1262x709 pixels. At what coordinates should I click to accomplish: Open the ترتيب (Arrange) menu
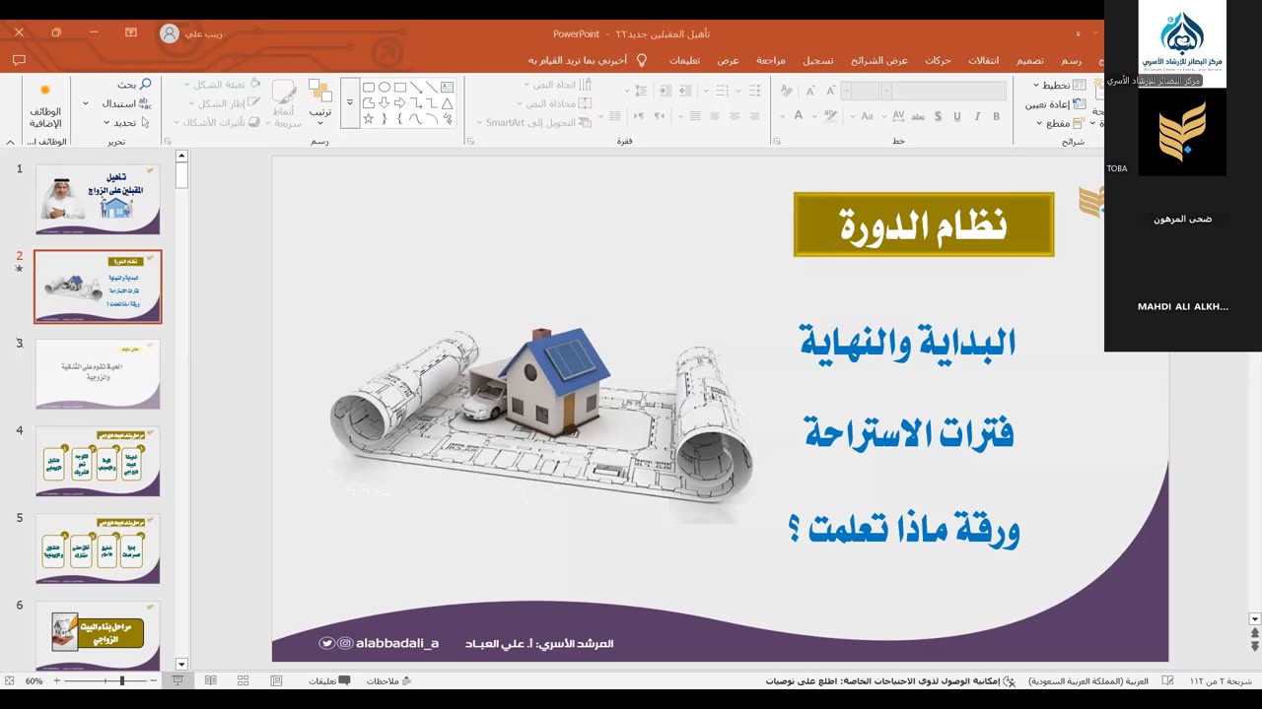click(320, 101)
